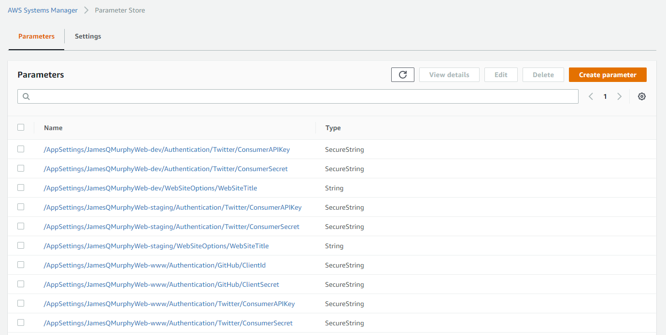
Task: Check the www Twitter ConsumerSecret row checkbox
Action: pos(21,322)
